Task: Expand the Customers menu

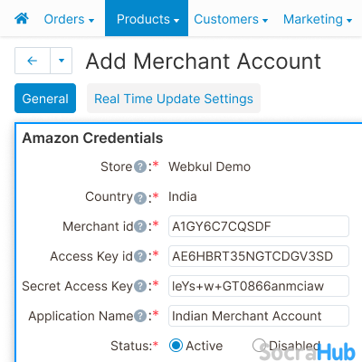Action: pos(231,19)
